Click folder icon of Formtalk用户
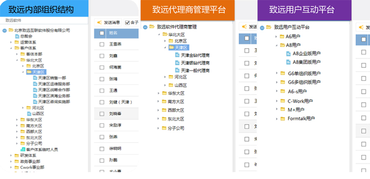 point(283,118)
